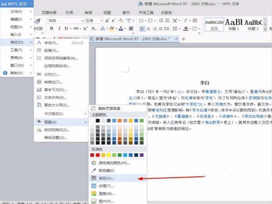Pick the black theme color swatch
272x204 pixels.
pyautogui.click(x=97, y=121)
